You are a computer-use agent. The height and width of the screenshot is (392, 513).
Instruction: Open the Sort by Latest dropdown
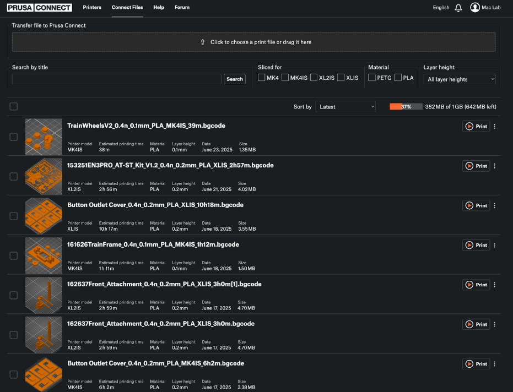346,107
